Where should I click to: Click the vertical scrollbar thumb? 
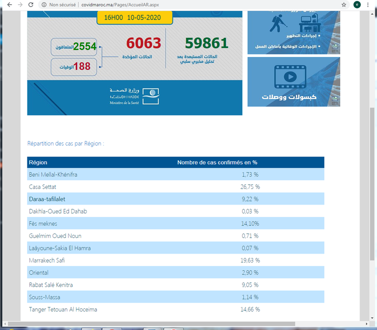[373, 184]
